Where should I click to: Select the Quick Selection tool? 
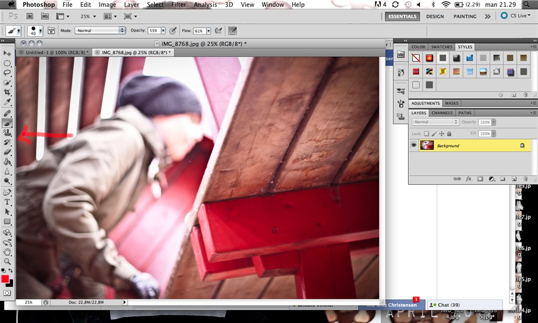click(7, 83)
